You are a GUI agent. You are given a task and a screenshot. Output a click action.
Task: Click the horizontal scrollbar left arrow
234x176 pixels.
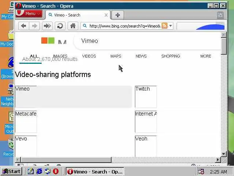[18, 160]
